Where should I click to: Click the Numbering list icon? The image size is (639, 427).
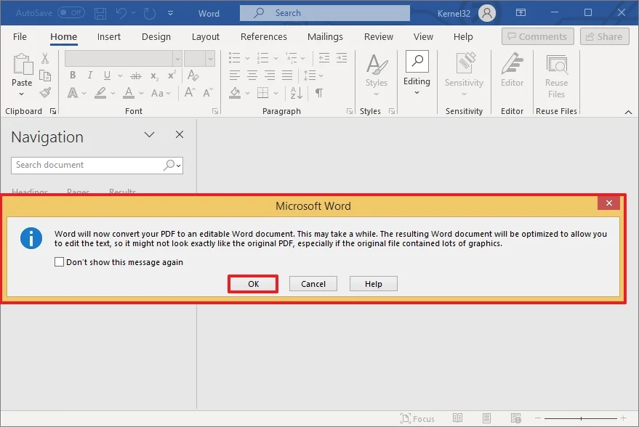(263, 58)
